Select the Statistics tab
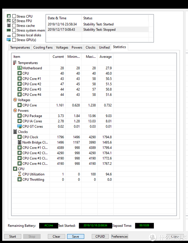The width and height of the screenshot is (188, 243). coord(119,47)
